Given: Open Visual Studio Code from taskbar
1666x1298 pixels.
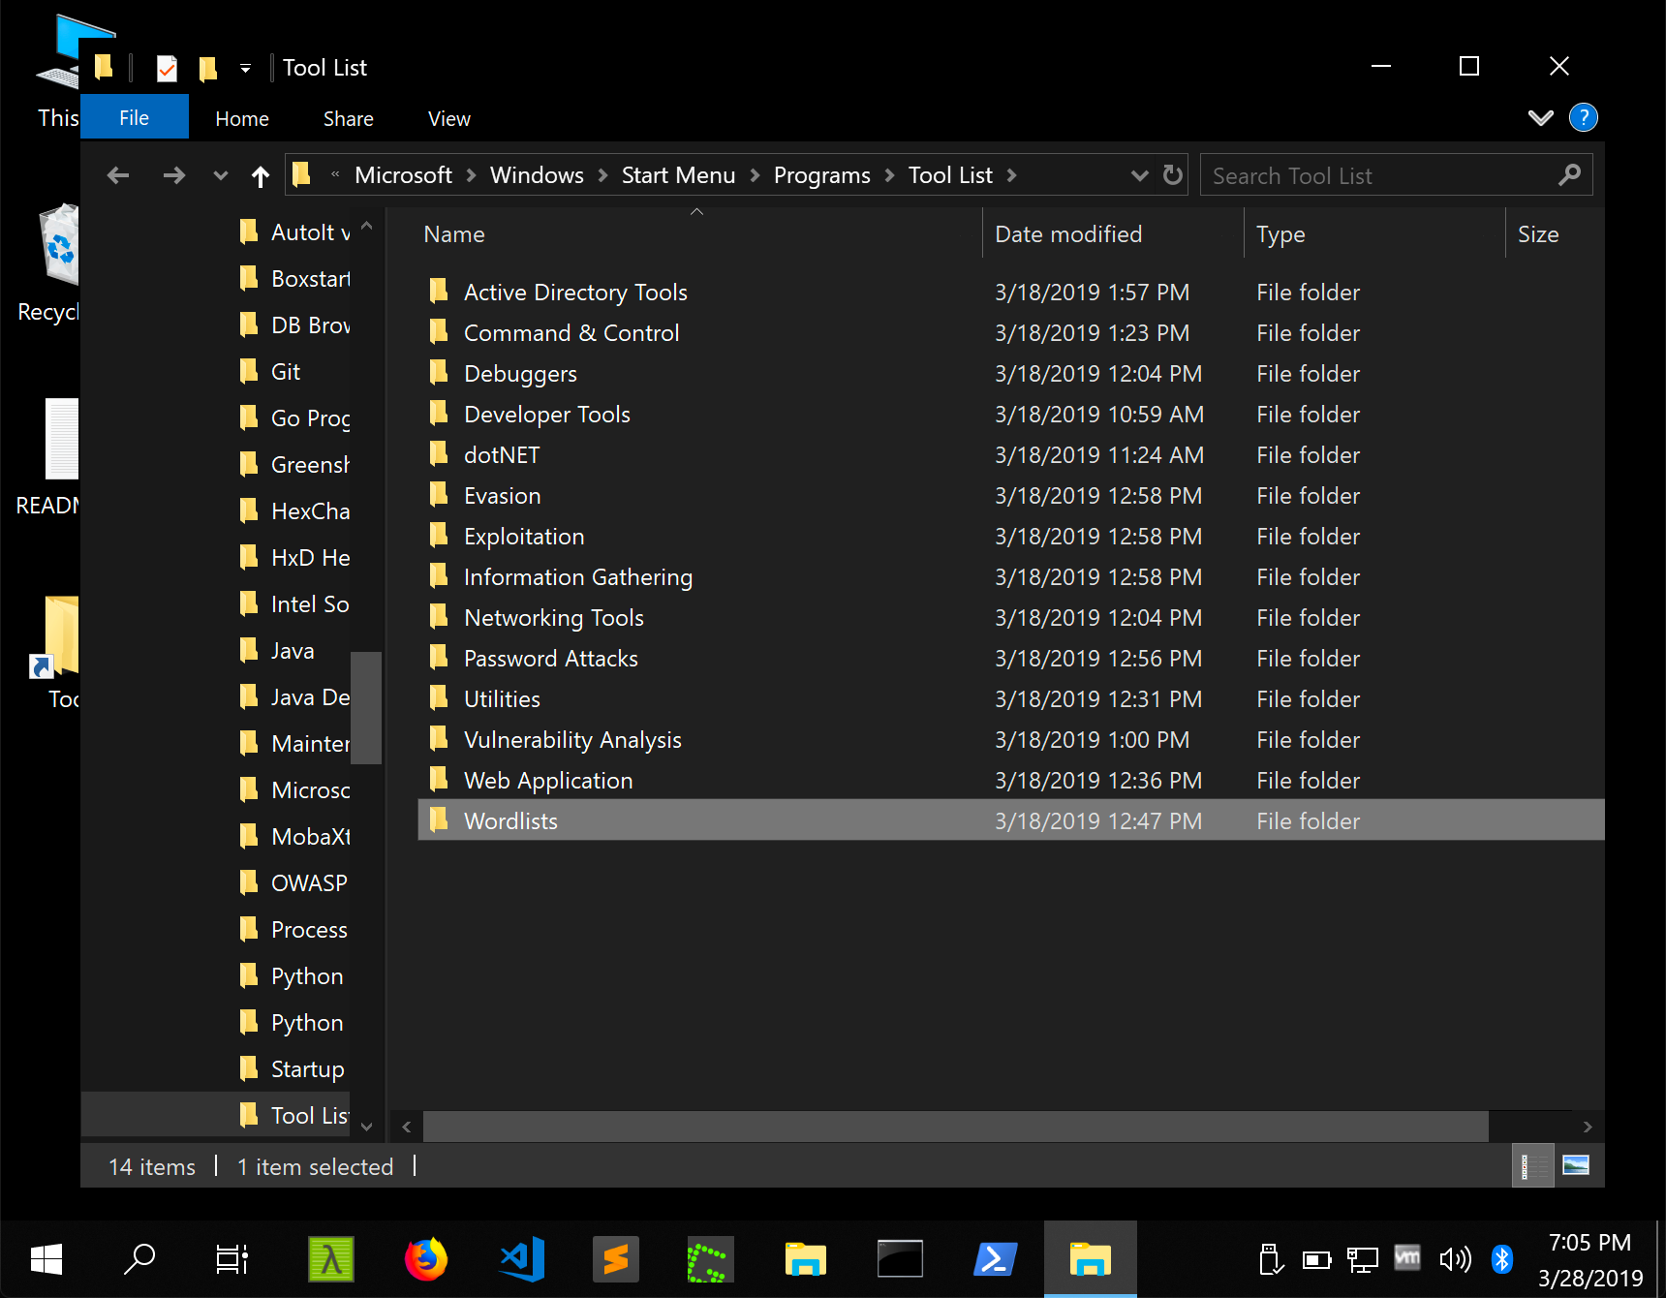Looking at the screenshot, I should pos(522,1259).
